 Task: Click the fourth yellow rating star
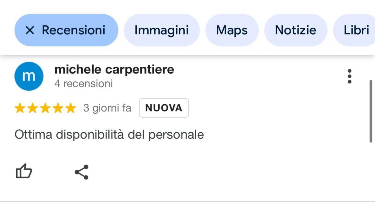(58, 108)
